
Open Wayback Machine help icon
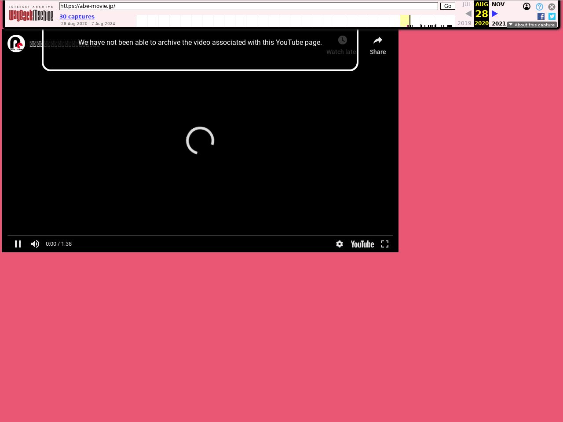pos(539,7)
